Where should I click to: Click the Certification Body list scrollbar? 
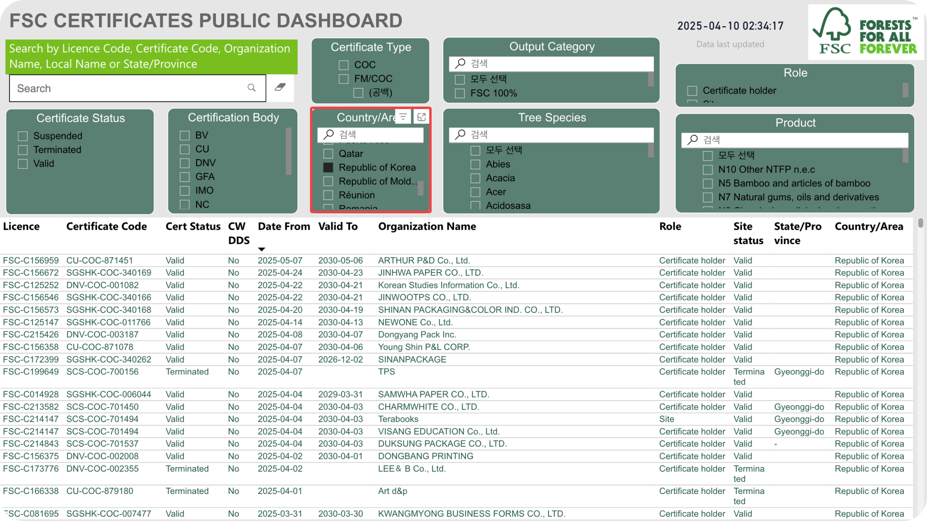click(x=289, y=151)
